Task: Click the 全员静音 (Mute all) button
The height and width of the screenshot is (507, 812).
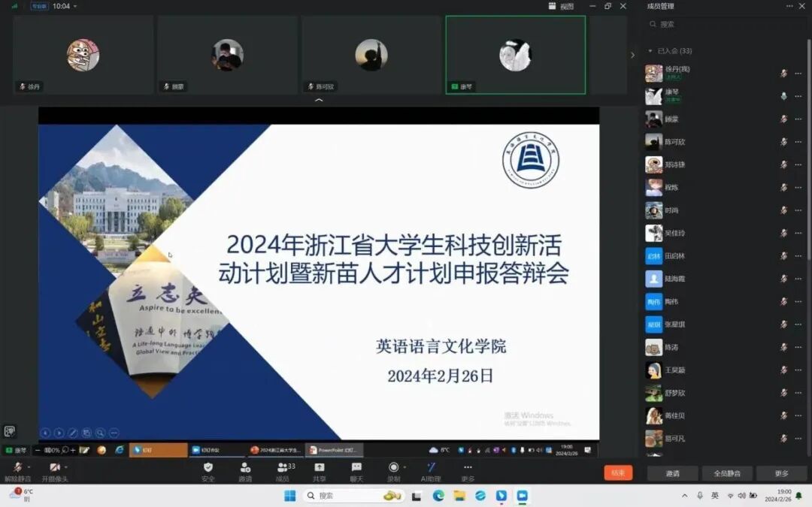Action: pyautogui.click(x=726, y=473)
